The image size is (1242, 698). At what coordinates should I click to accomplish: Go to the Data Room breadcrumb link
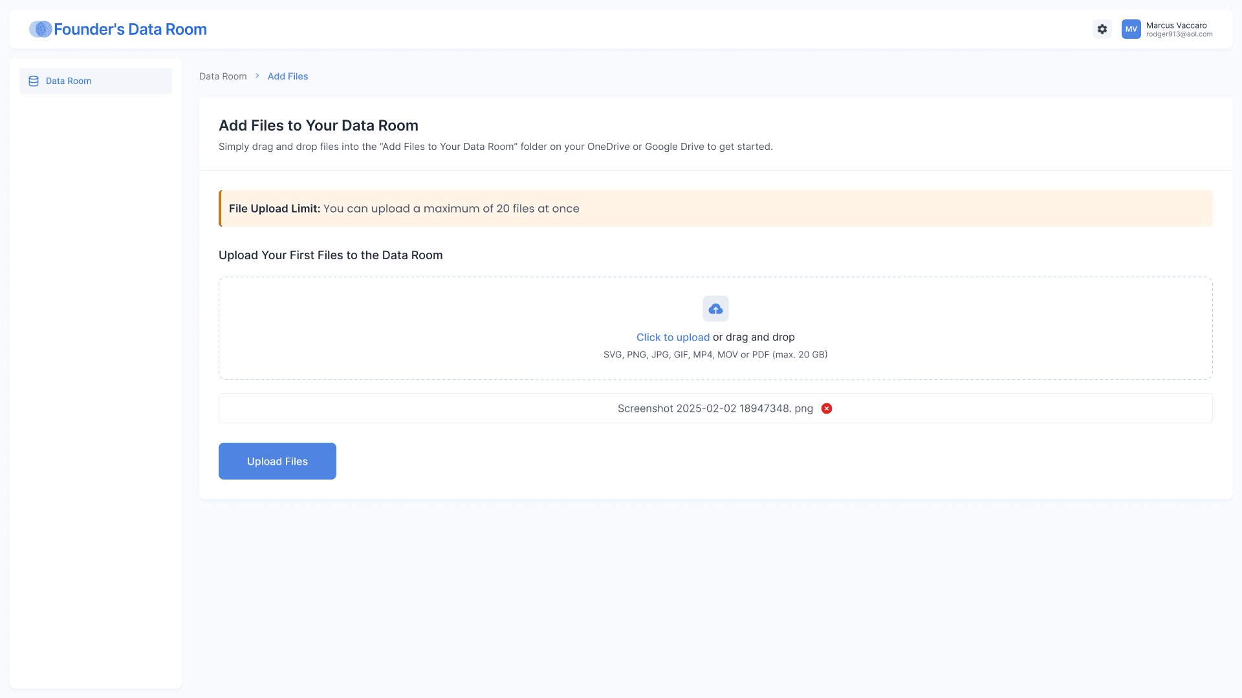[223, 76]
